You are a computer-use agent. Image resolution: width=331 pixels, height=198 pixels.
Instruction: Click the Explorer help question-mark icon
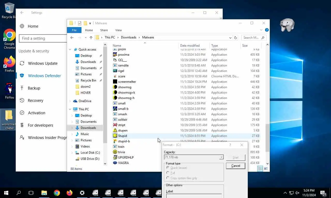pyautogui.click(x=267, y=30)
